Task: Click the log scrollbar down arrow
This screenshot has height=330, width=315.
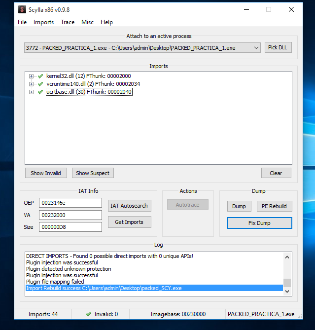Action: point(286,292)
